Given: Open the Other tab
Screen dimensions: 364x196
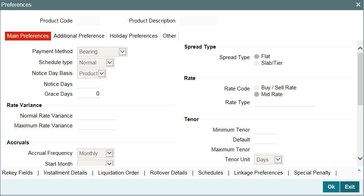Looking at the screenshot, I should pos(169,36).
